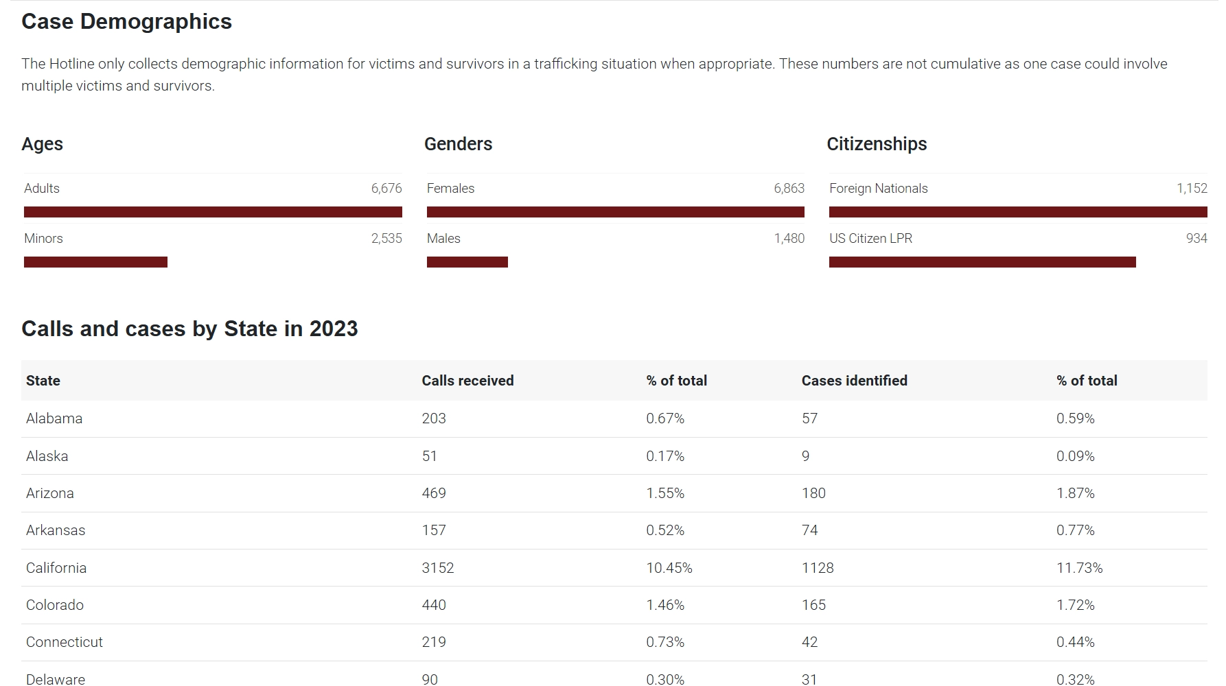Screen dimensions: 1226x686
Task: Click Connecticut in the State column
Action: [65, 642]
